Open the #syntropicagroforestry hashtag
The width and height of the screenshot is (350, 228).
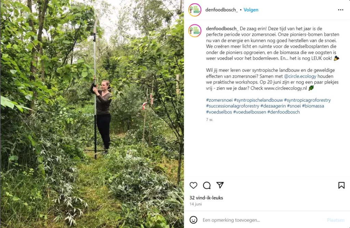click(307, 100)
